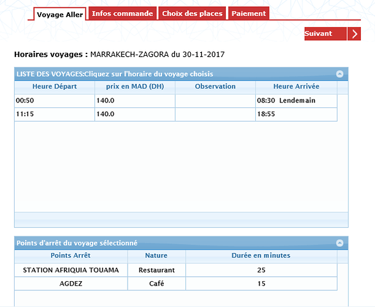Click the Suivant button

[x=325, y=34]
